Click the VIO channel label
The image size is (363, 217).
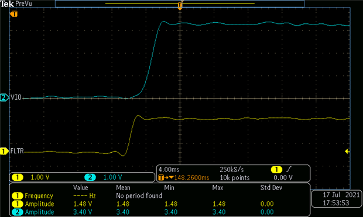pyautogui.click(x=16, y=97)
